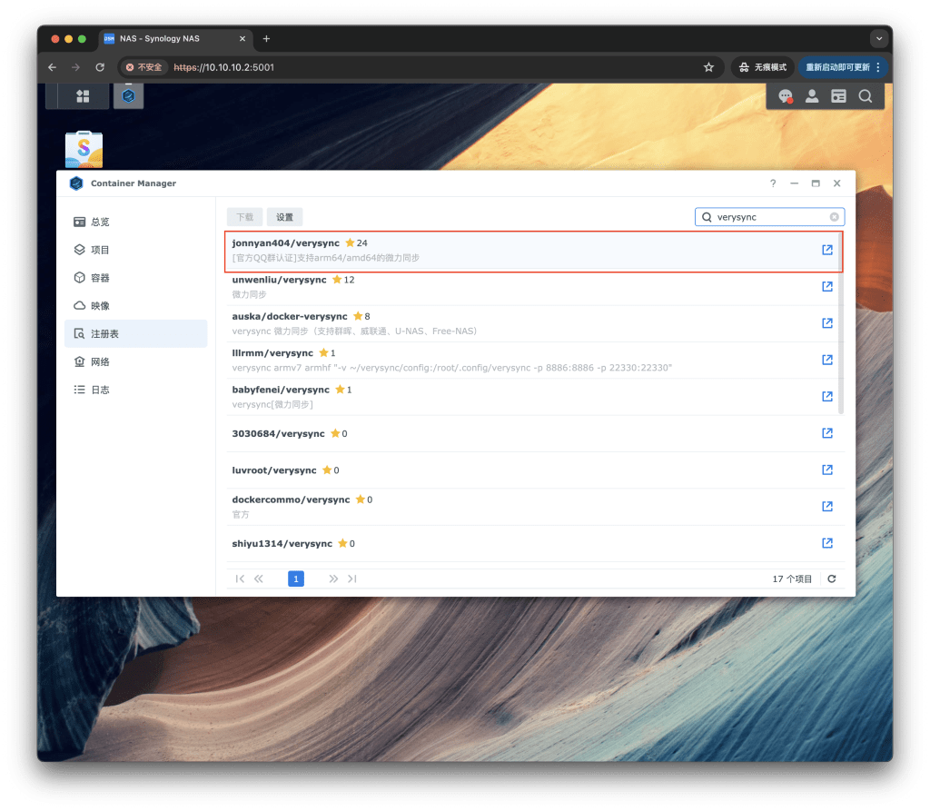This screenshot has width=930, height=811.
Task: Select the babyfenei/verysync row
Action: tap(532, 397)
